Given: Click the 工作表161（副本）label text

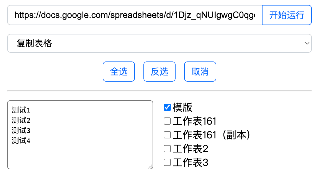Looking at the screenshot, I should pyautogui.click(x=212, y=135).
